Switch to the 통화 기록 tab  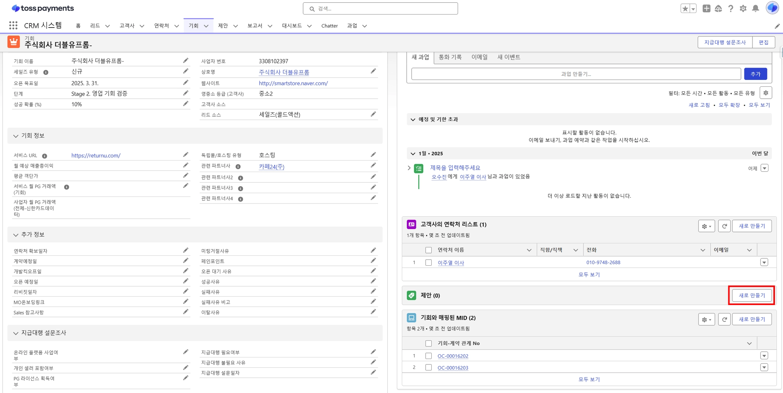tap(450, 57)
